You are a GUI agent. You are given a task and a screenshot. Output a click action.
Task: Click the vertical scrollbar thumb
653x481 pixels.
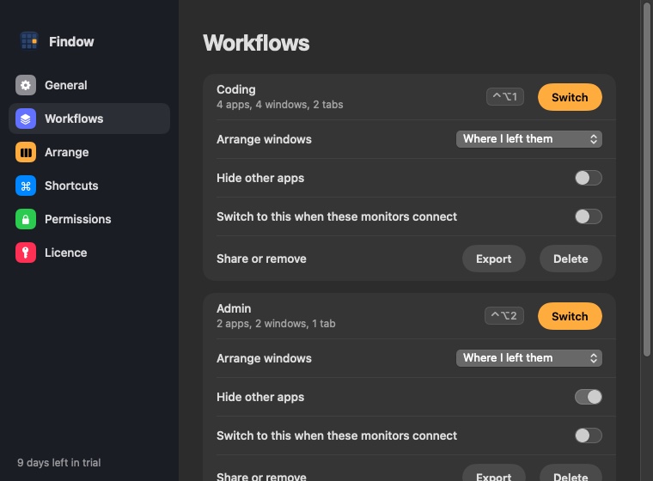coord(646,179)
